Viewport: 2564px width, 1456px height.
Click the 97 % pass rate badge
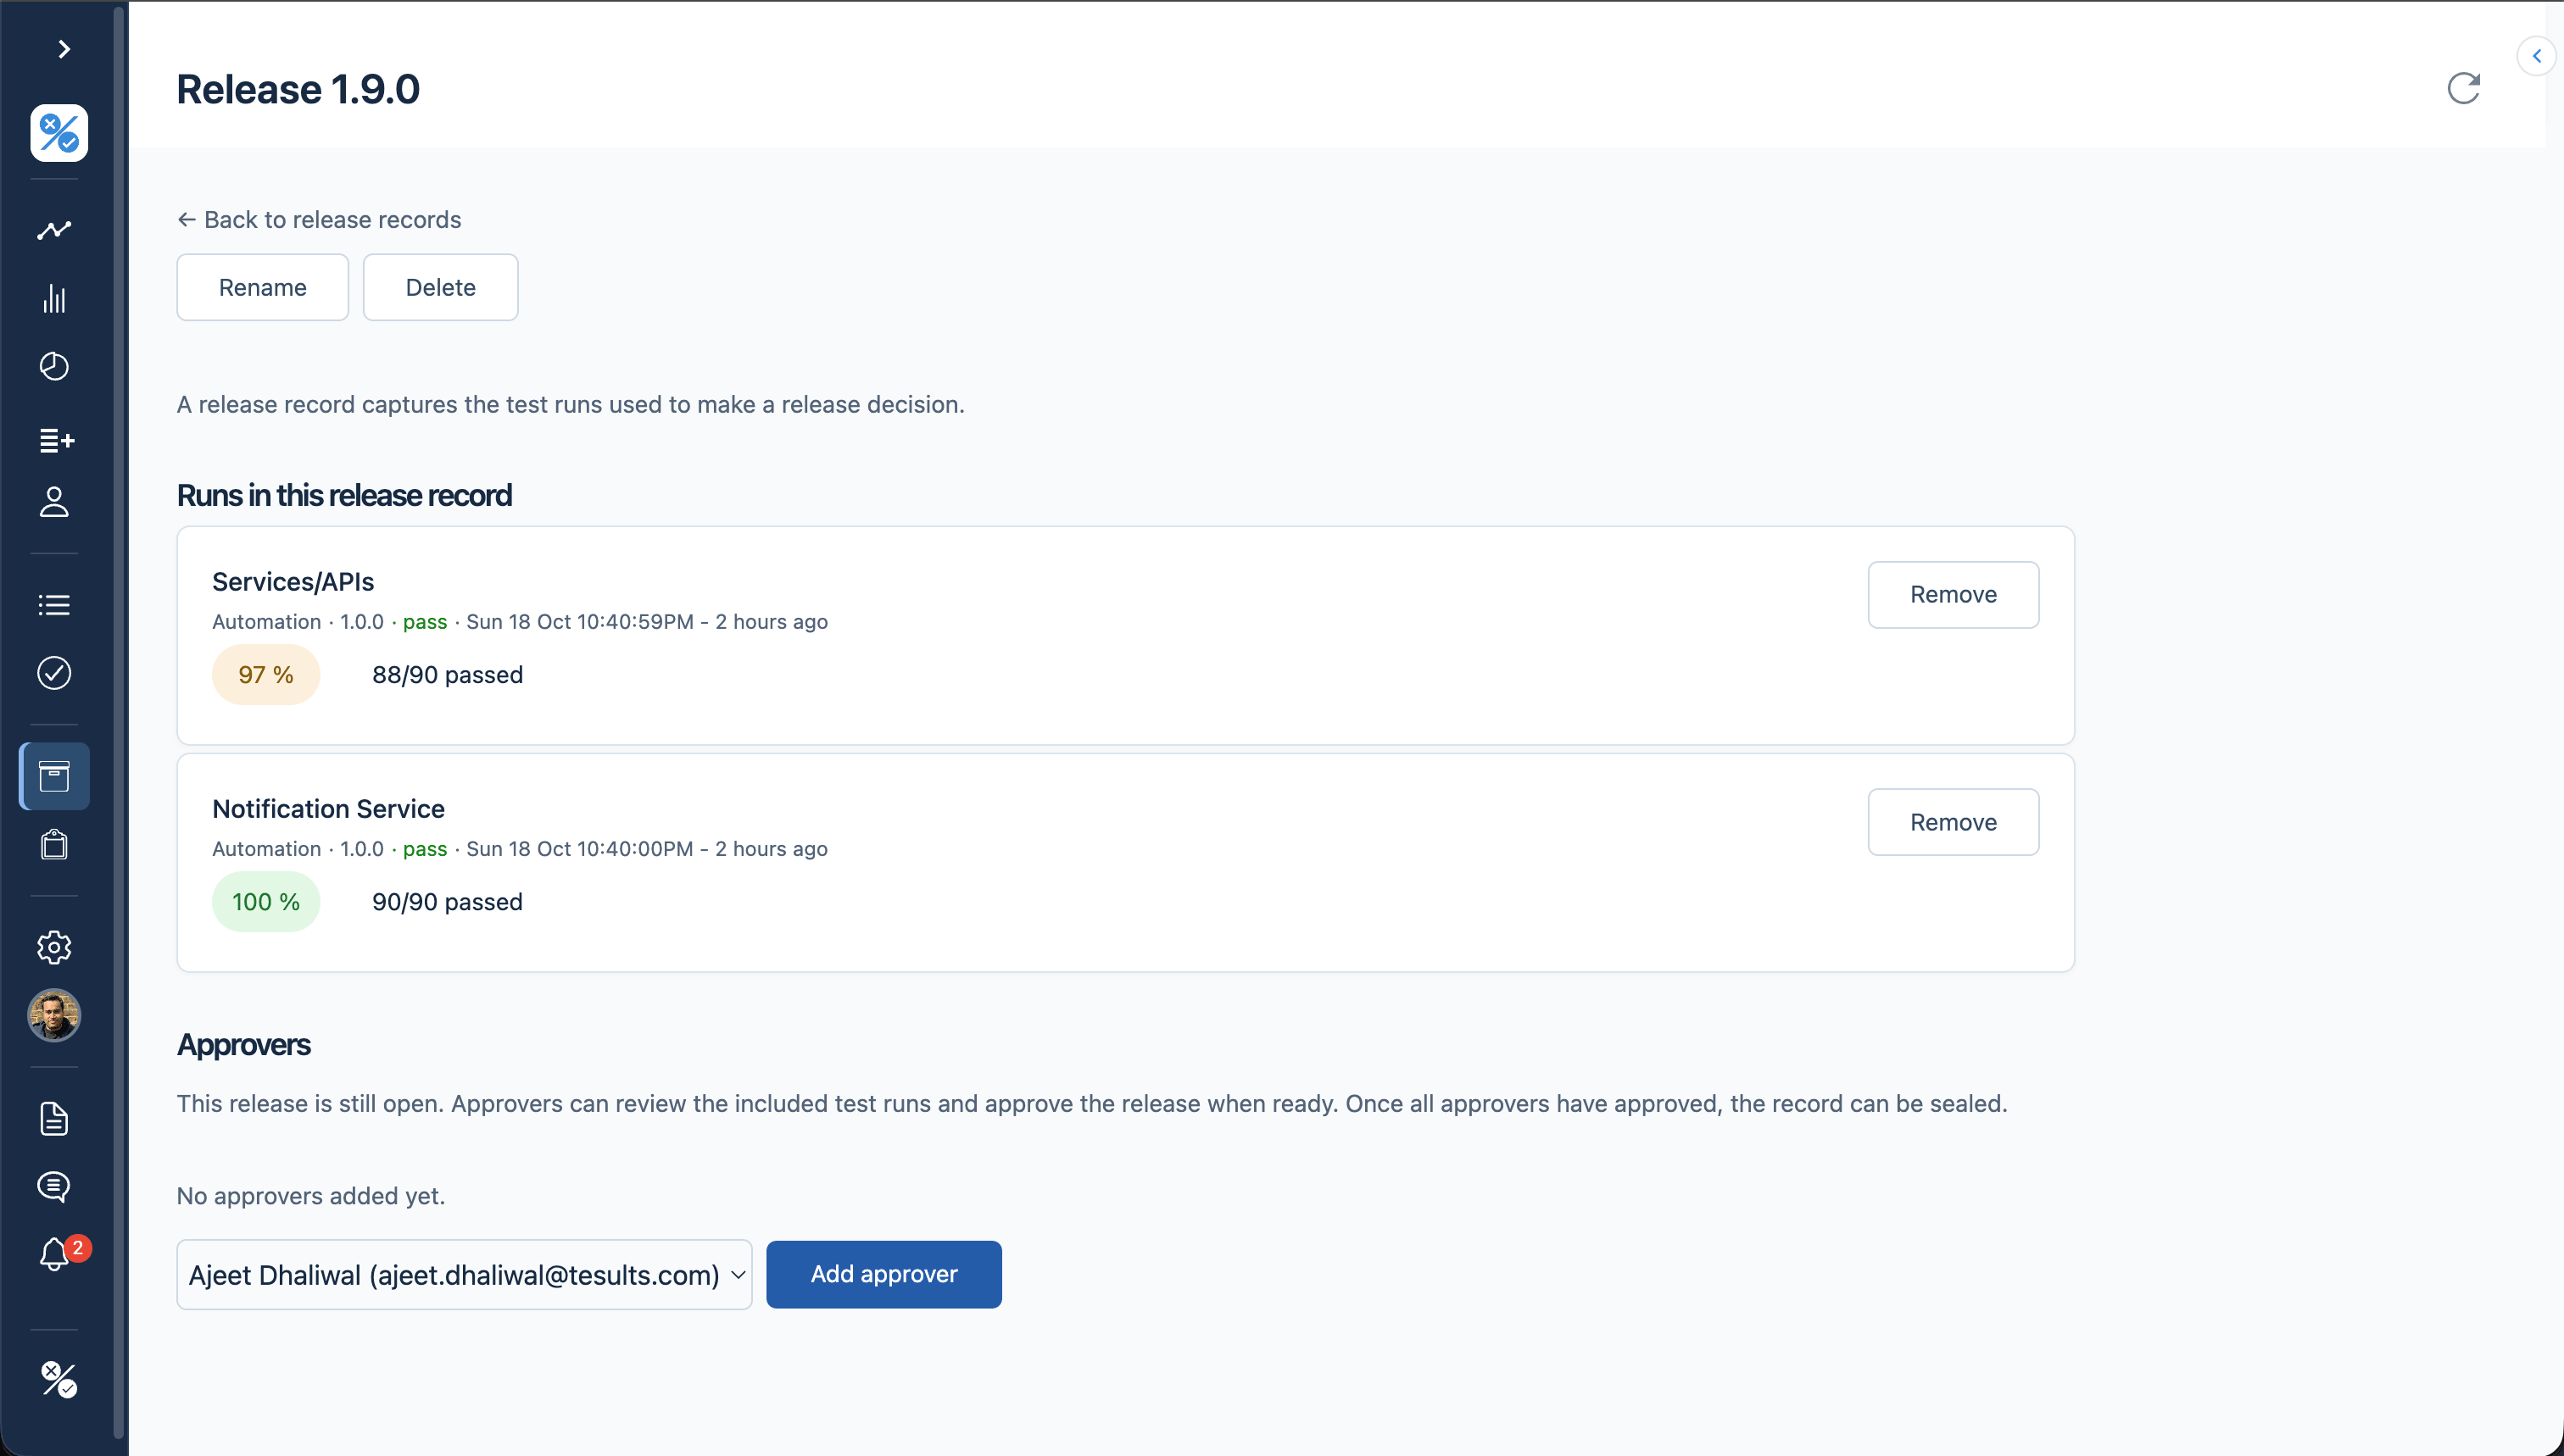(x=266, y=675)
